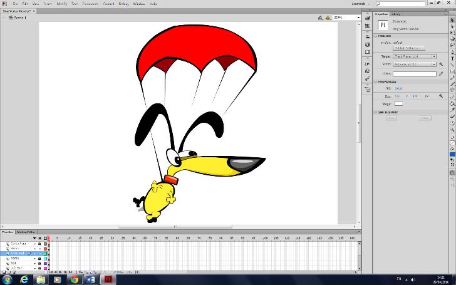Open the workspace switcher dropdown
The image size is (456, 285).
(x=361, y=4)
